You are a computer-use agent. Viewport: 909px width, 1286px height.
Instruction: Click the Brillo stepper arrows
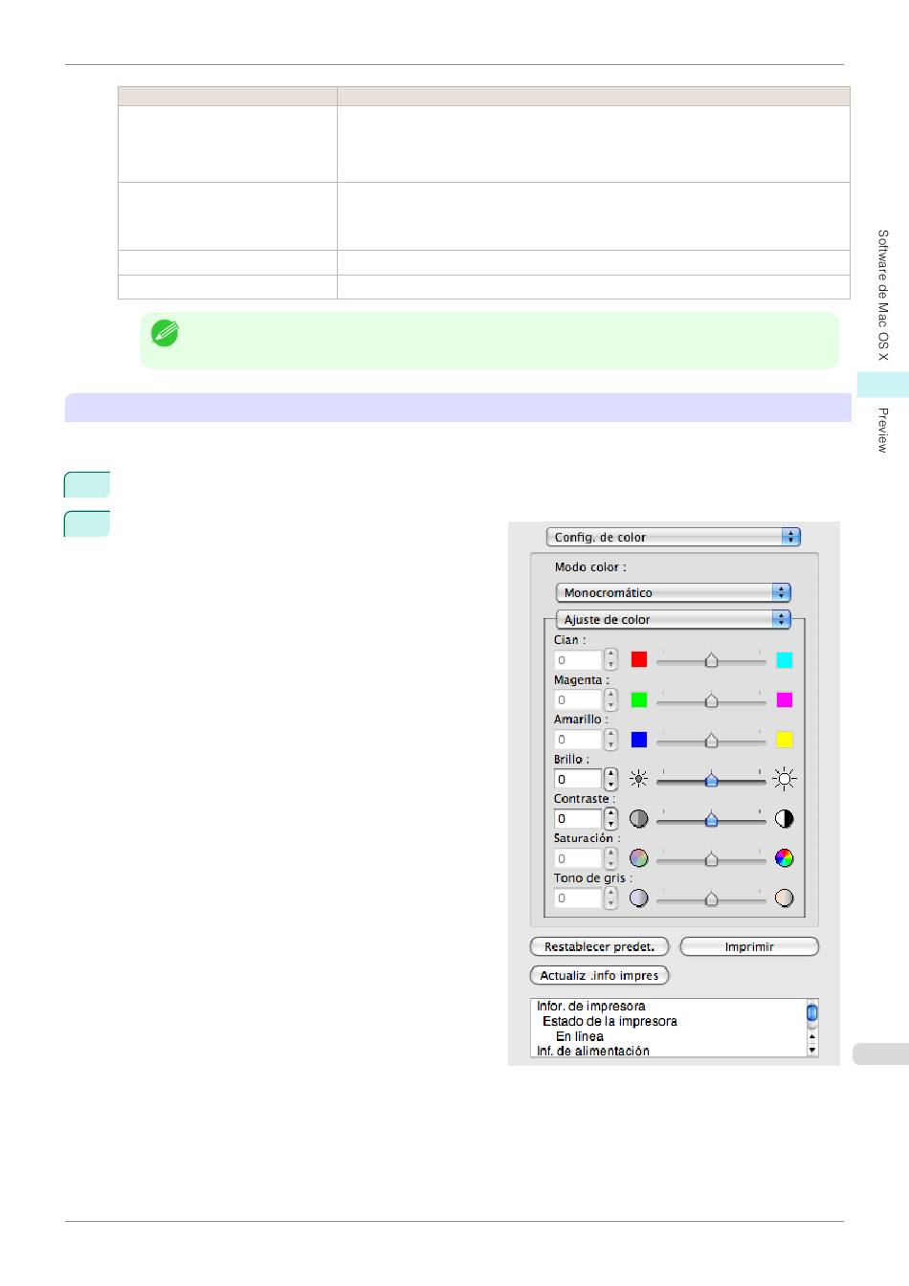click(611, 779)
